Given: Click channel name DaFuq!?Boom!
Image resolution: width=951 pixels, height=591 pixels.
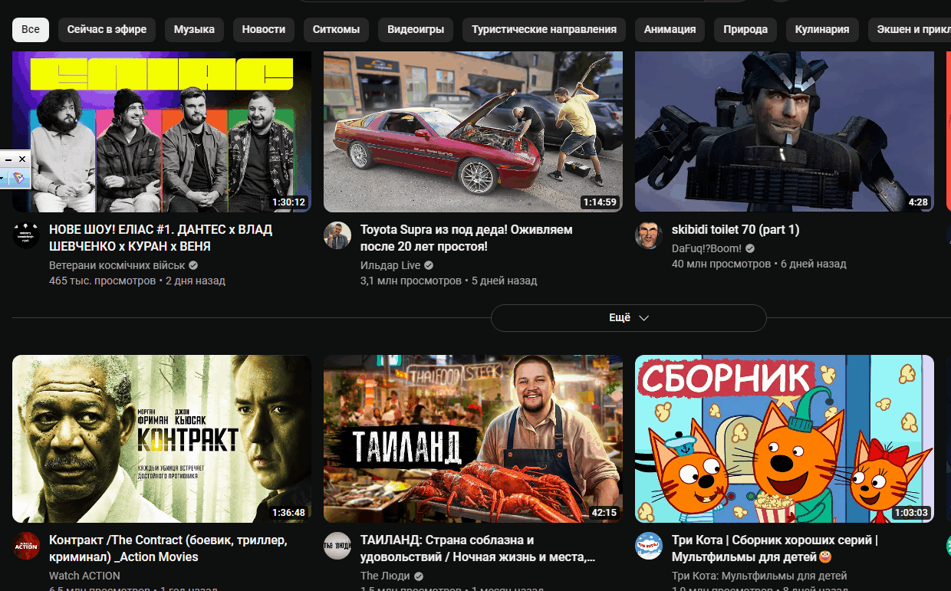Looking at the screenshot, I should pyautogui.click(x=707, y=248).
